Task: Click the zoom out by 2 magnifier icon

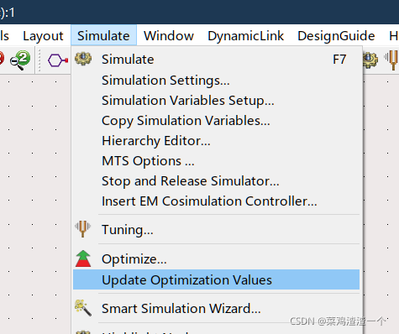Action: [20, 60]
